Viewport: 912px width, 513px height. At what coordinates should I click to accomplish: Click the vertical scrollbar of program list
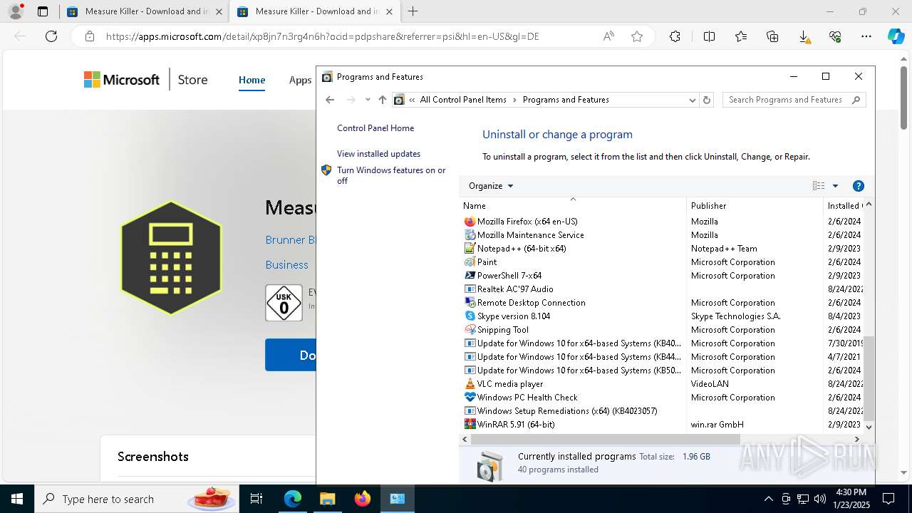click(868, 378)
